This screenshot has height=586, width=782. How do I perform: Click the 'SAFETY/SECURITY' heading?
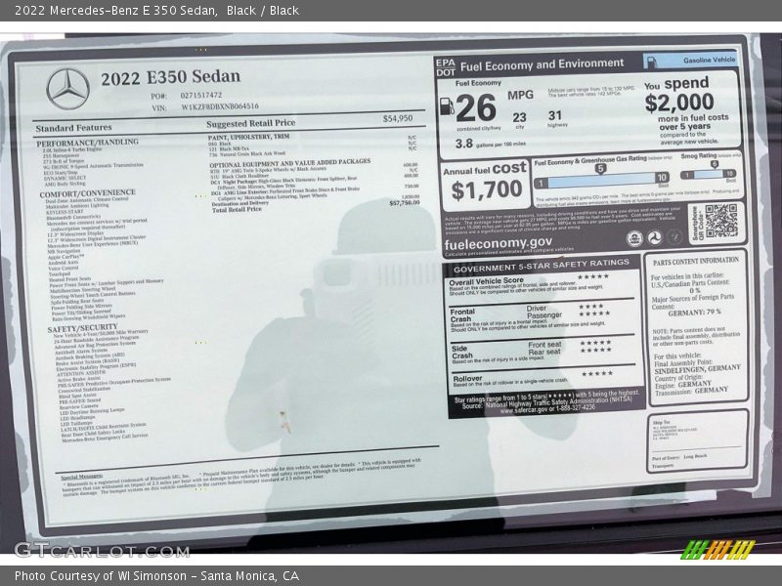pos(82,328)
